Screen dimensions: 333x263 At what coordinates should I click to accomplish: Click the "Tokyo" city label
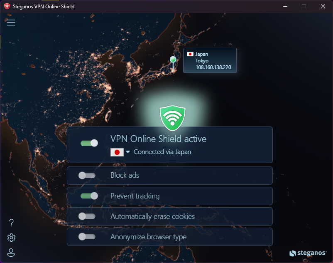pos(202,61)
